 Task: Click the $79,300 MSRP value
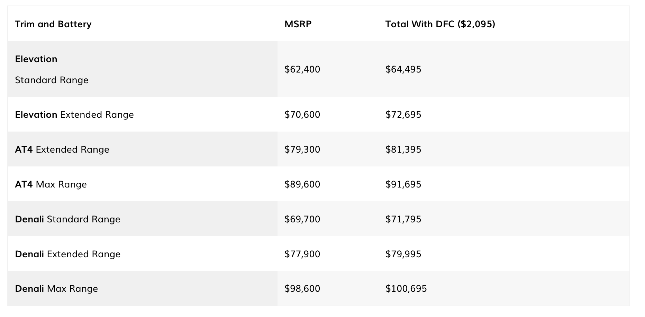point(302,150)
